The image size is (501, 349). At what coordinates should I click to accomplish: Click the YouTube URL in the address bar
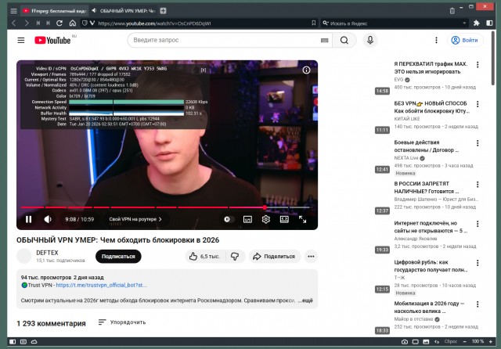tap(154, 23)
